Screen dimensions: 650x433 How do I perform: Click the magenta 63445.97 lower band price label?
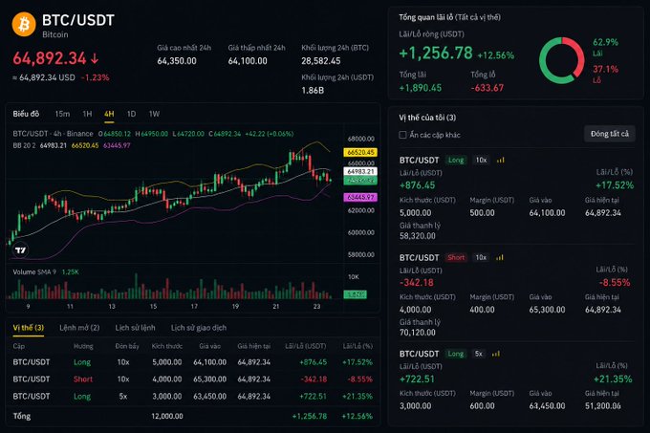tap(360, 197)
